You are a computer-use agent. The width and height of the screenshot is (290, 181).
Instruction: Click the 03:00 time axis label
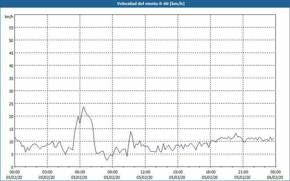coord(47,172)
